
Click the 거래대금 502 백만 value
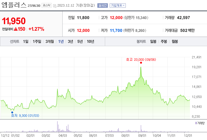click(187, 31)
